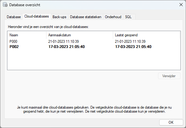The width and height of the screenshot is (186, 128).
Task: Open the Database statistieken tab
Action: [x=86, y=17]
